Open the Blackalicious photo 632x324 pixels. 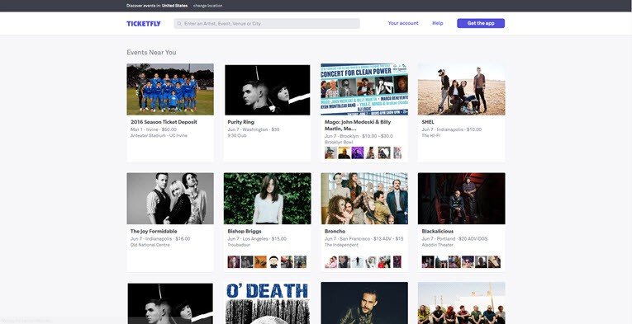[462, 199]
